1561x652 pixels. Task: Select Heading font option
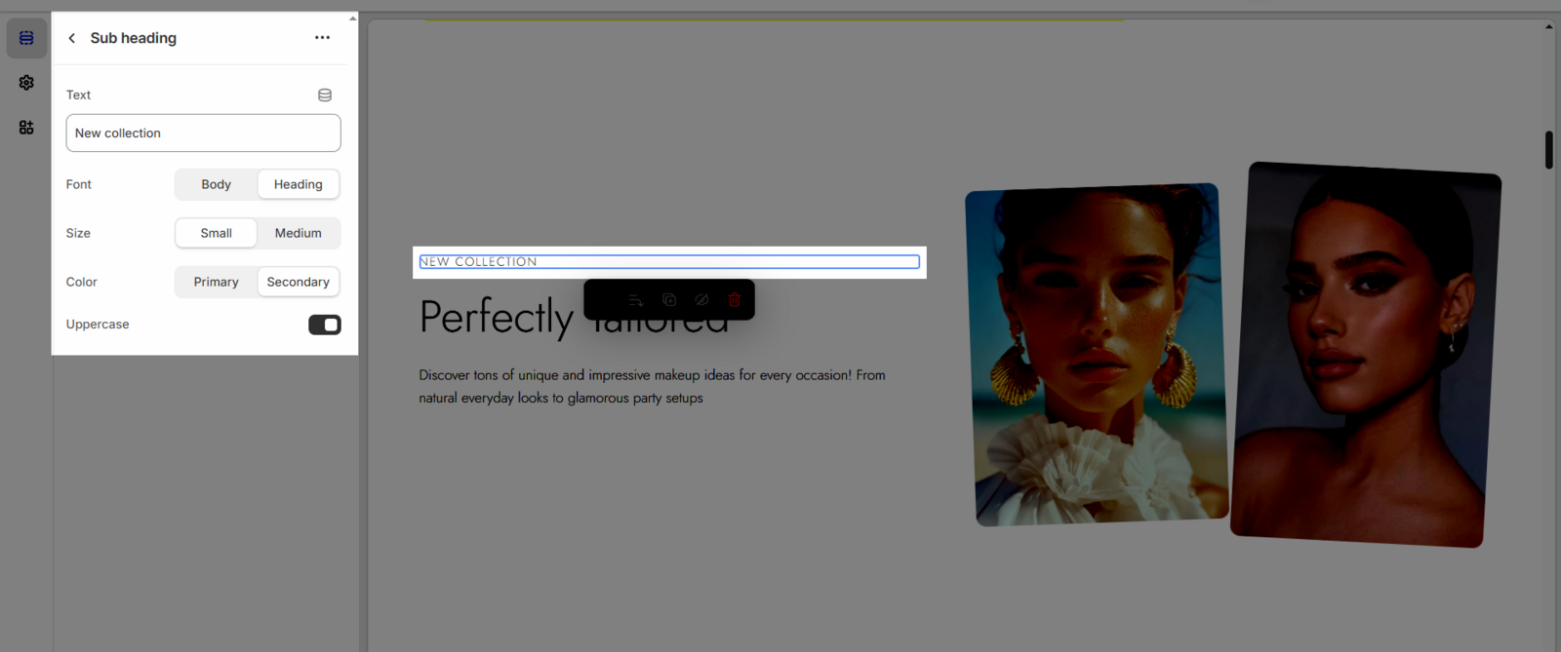point(299,184)
